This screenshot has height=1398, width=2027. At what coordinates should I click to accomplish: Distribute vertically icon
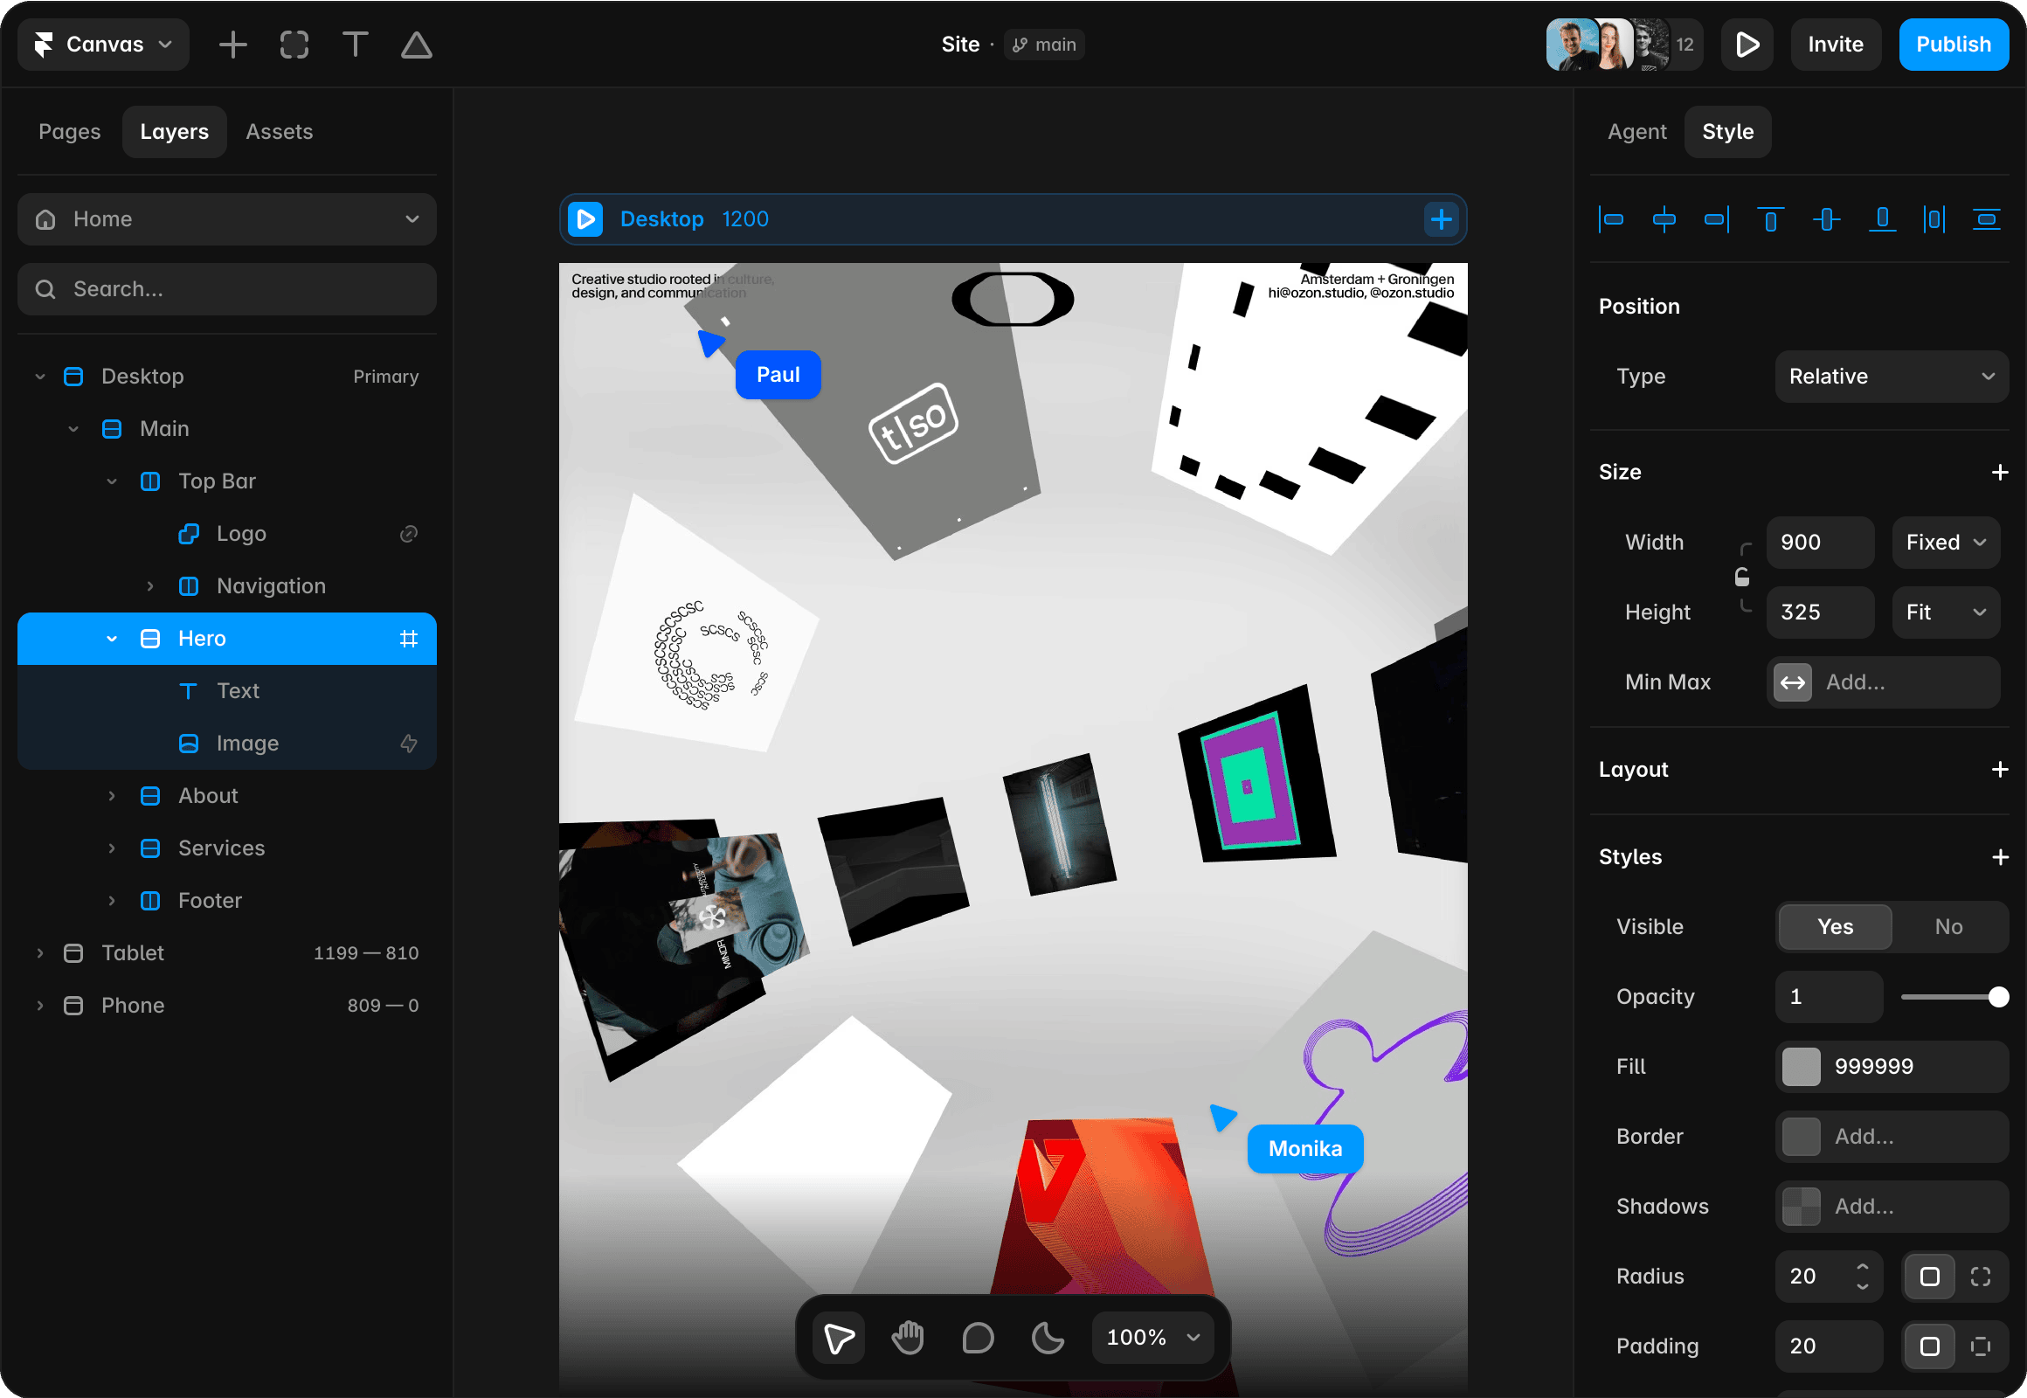coord(1986,219)
